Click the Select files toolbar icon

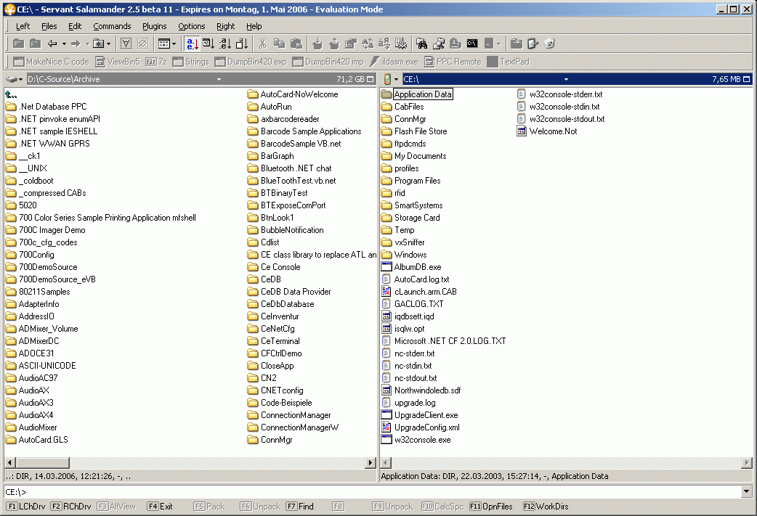[x=126, y=44]
